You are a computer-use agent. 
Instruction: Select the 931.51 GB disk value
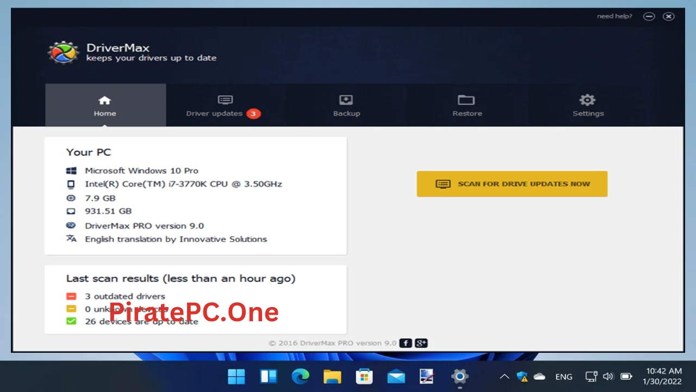coord(108,211)
